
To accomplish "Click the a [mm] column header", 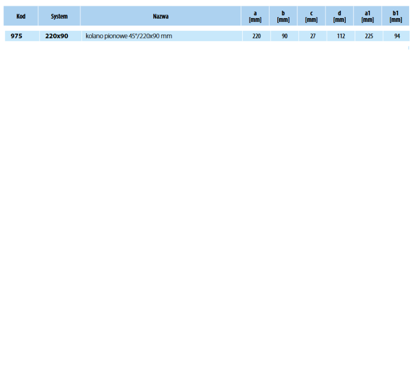I will click(x=255, y=16).
